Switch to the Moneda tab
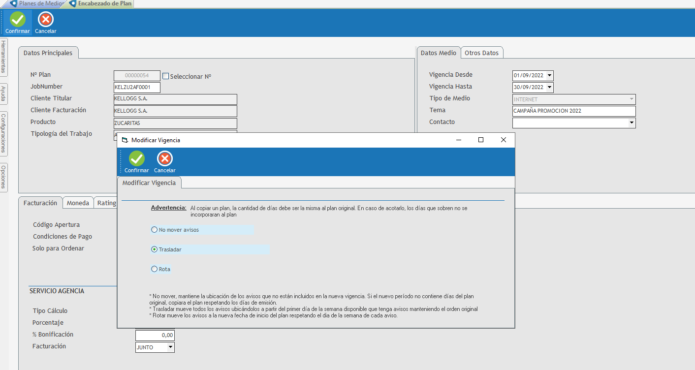The width and height of the screenshot is (695, 370). pyautogui.click(x=78, y=203)
